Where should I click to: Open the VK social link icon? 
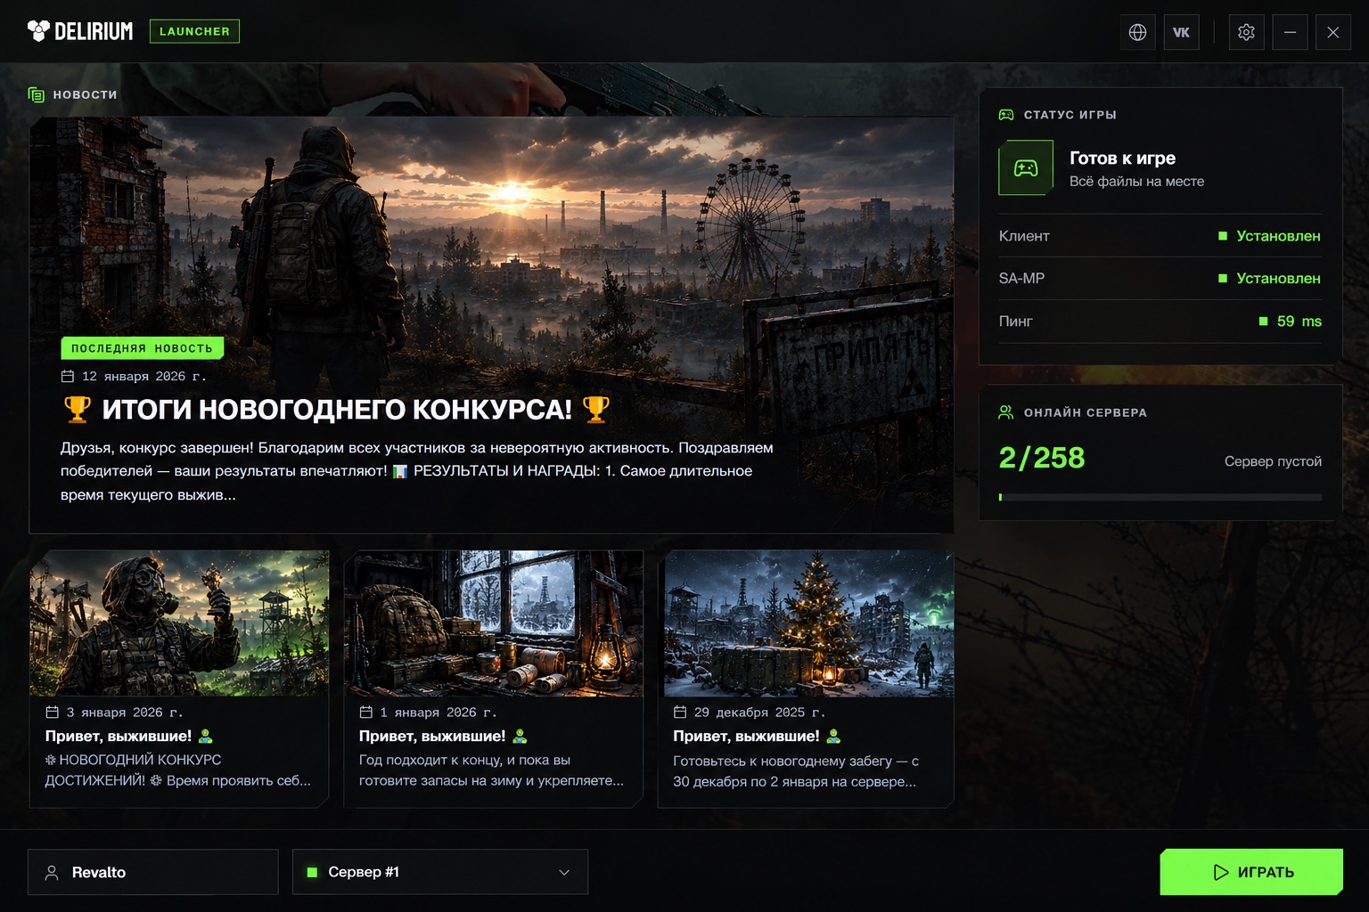pos(1181,32)
